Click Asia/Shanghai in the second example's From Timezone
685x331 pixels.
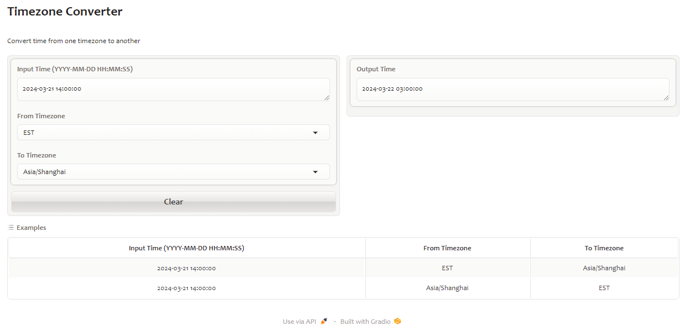tap(447, 288)
